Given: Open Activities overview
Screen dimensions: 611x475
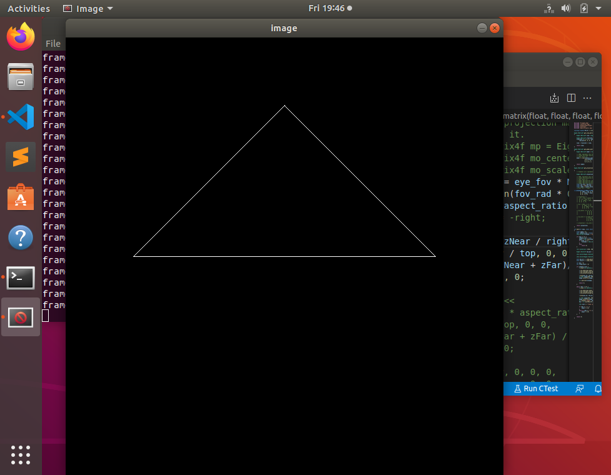Looking at the screenshot, I should [29, 9].
